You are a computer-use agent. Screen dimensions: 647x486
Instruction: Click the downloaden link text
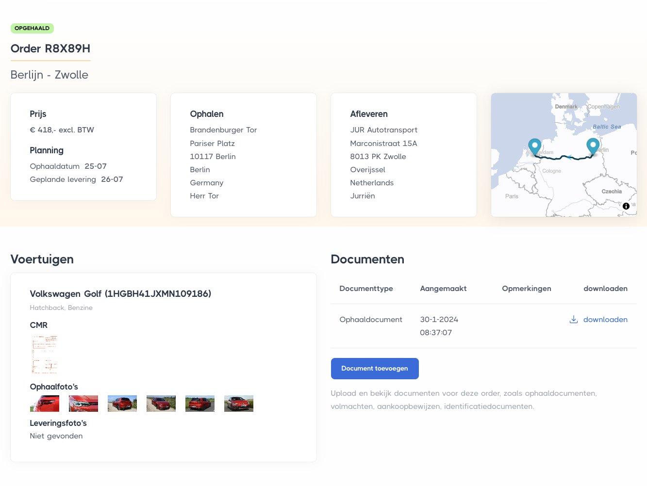605,320
